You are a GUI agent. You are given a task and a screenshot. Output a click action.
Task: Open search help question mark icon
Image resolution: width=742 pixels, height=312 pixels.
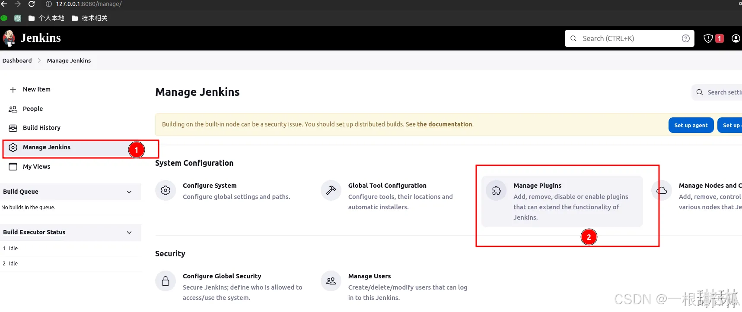coord(685,38)
